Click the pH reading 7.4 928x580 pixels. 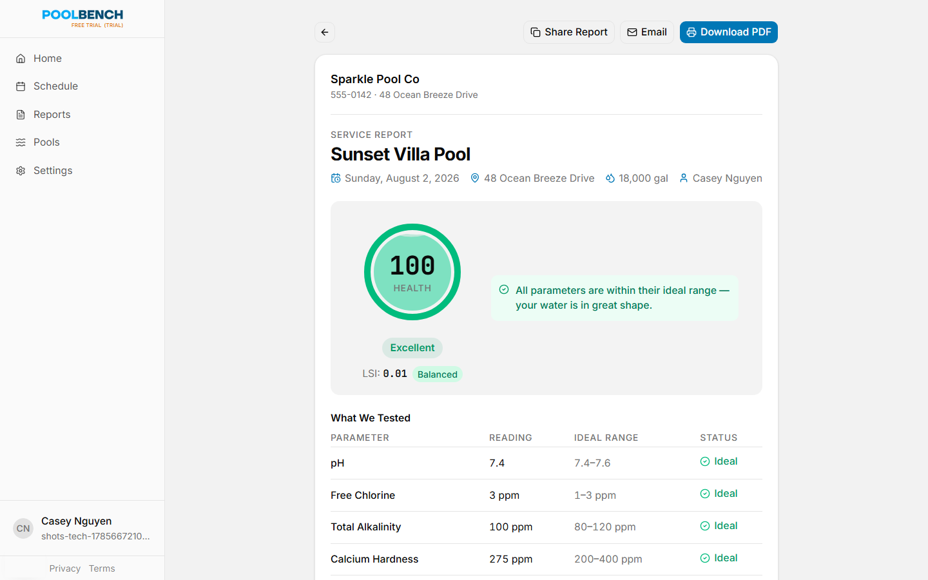pyautogui.click(x=497, y=463)
